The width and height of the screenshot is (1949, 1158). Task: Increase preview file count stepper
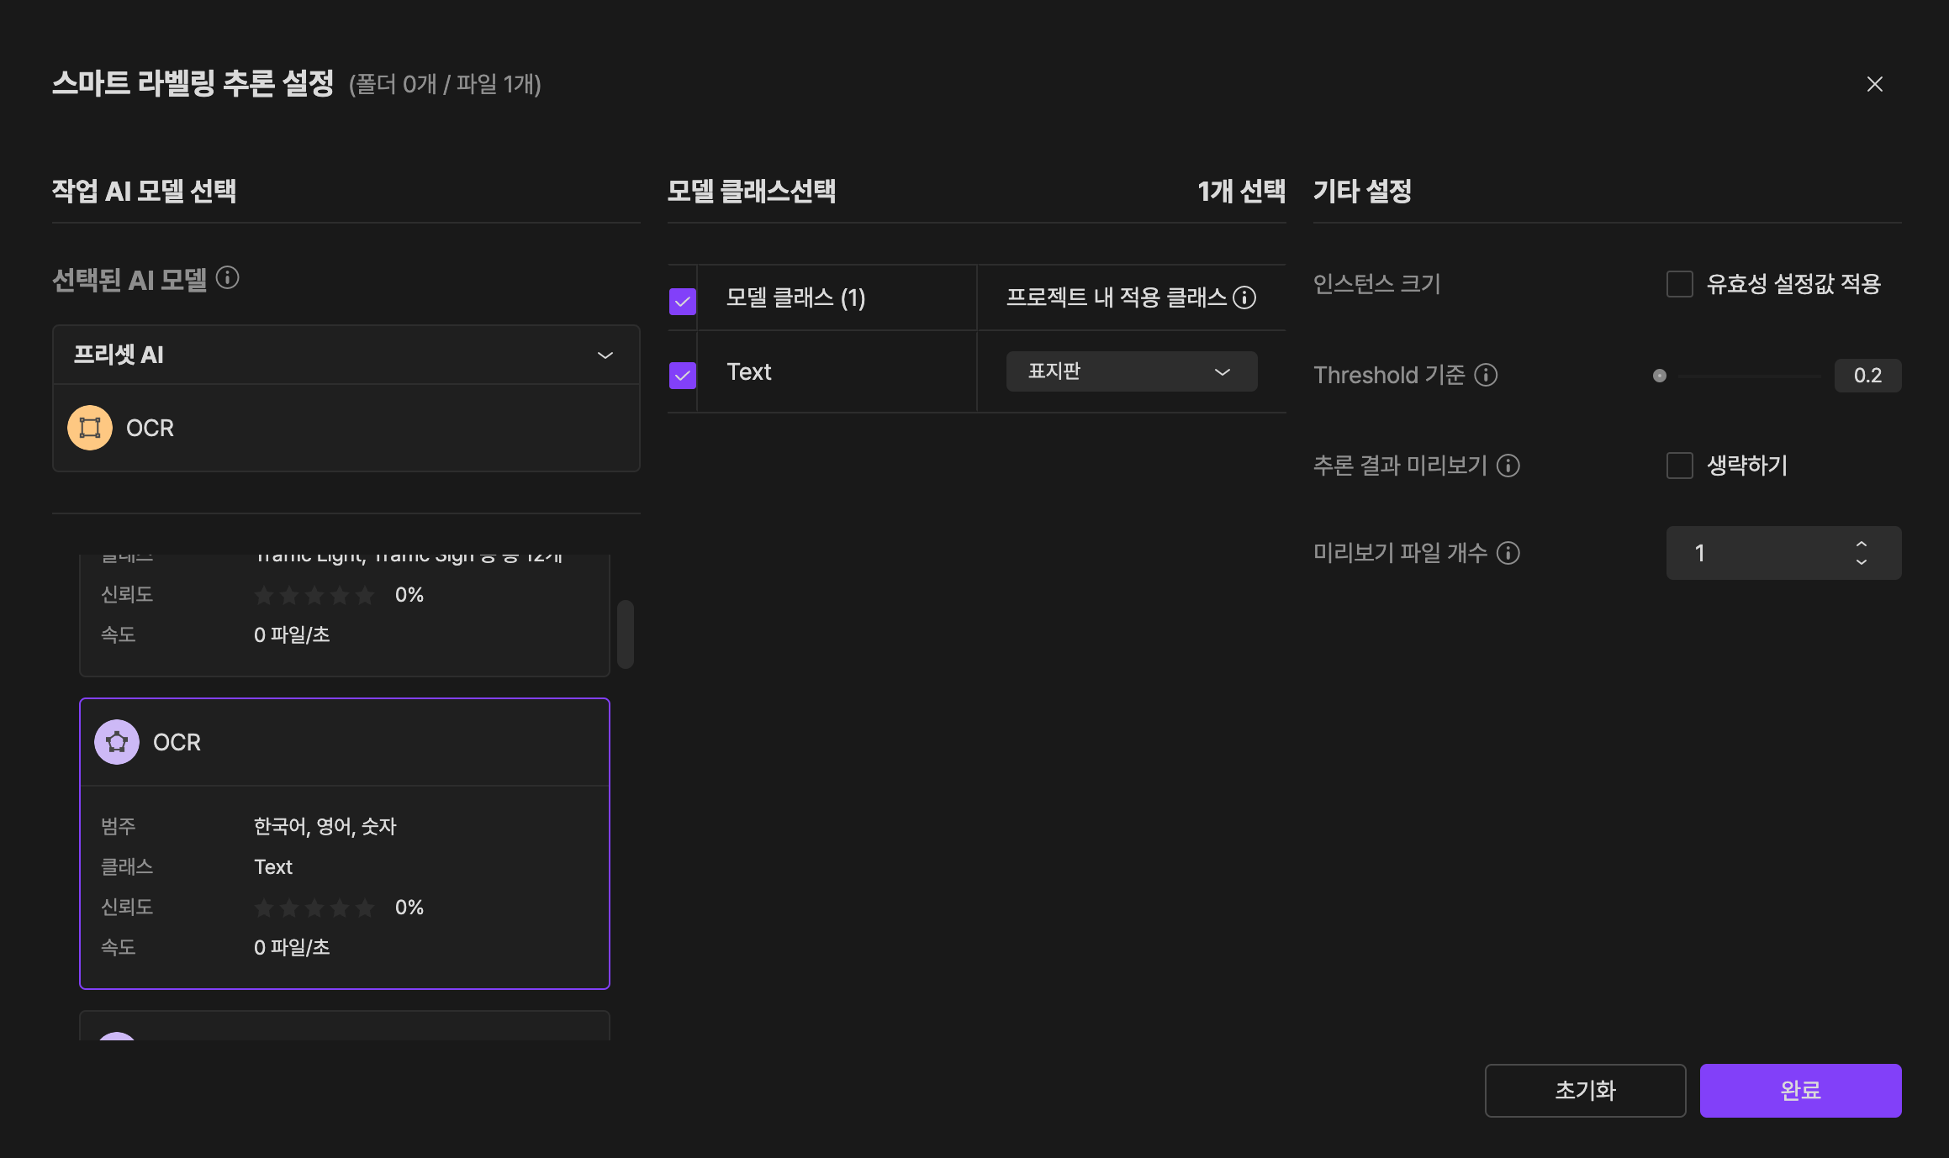(x=1862, y=544)
